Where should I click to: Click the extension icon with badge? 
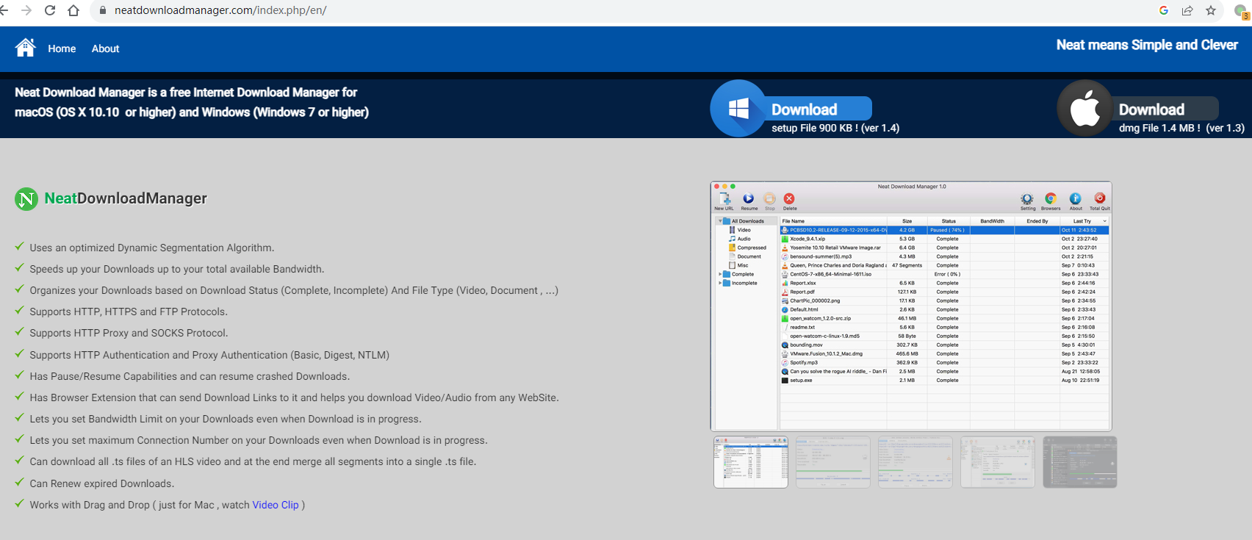[x=1242, y=11]
